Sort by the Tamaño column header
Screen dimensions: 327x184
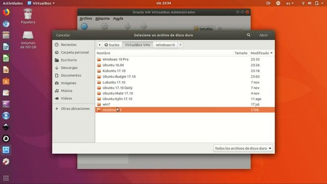click(x=241, y=53)
